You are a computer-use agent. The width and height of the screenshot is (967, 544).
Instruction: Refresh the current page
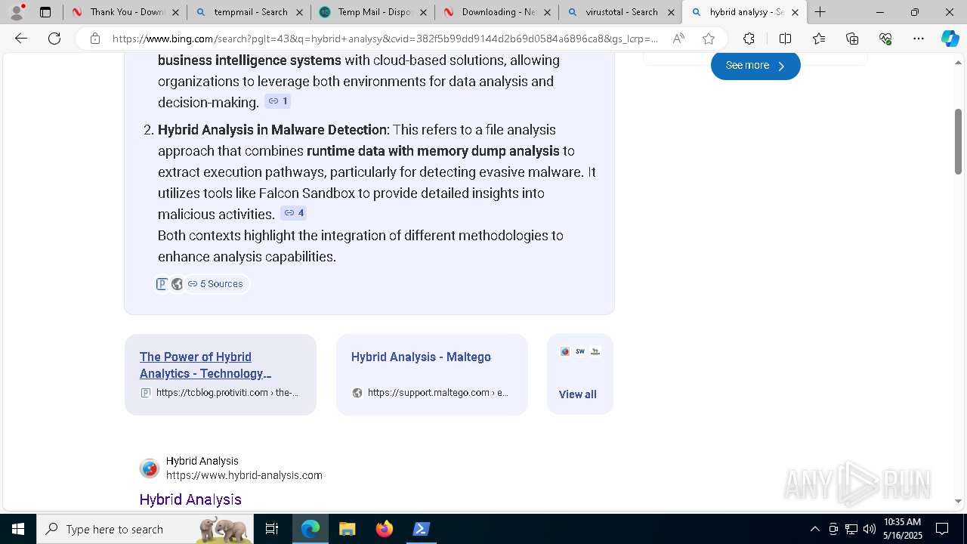[54, 39]
